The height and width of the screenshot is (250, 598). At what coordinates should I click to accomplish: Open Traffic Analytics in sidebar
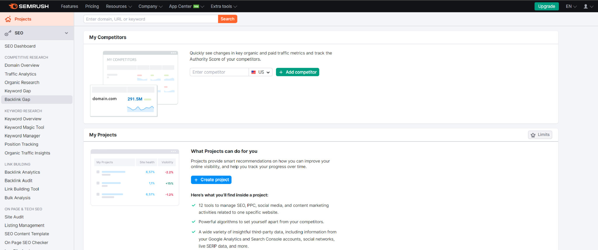tap(20, 74)
